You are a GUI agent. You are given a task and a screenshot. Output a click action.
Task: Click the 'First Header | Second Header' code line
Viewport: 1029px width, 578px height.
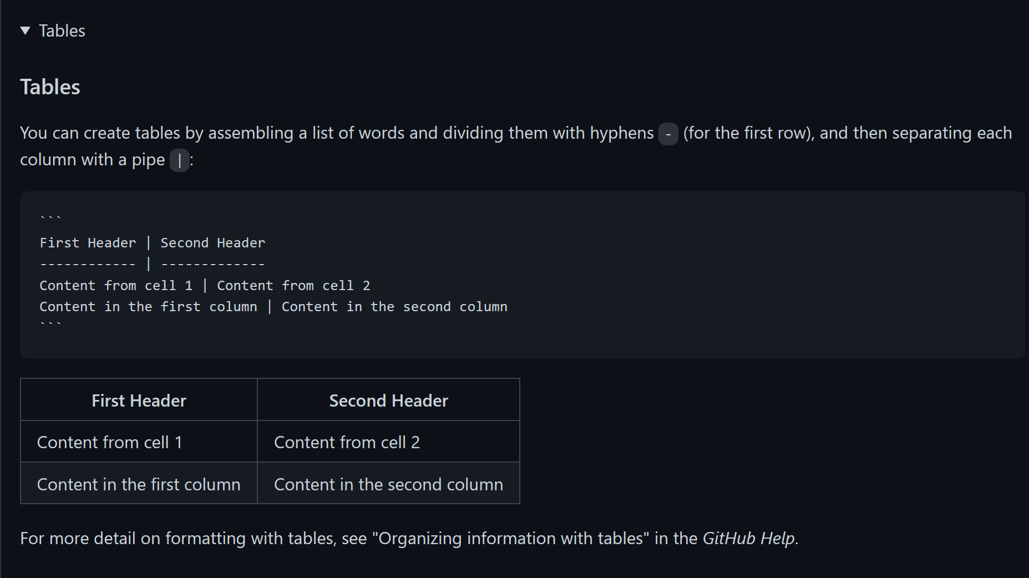[153, 243]
